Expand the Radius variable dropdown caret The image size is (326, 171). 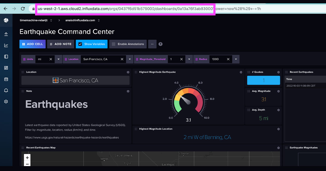[236, 59]
